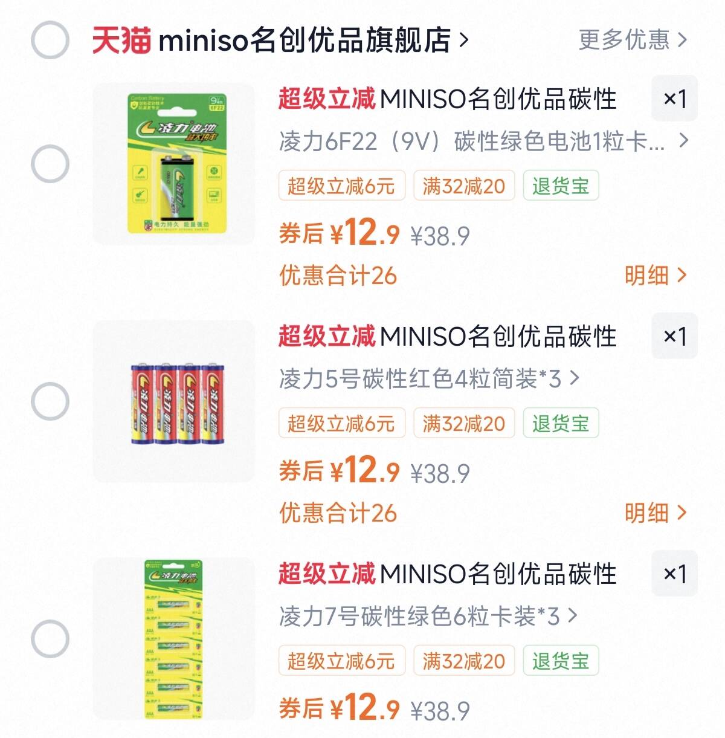Tap 满32减20 tag on 9V battery

pyautogui.click(x=463, y=186)
